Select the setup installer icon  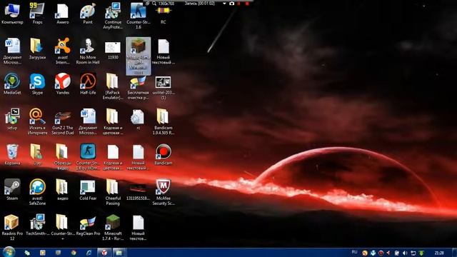tap(12, 119)
